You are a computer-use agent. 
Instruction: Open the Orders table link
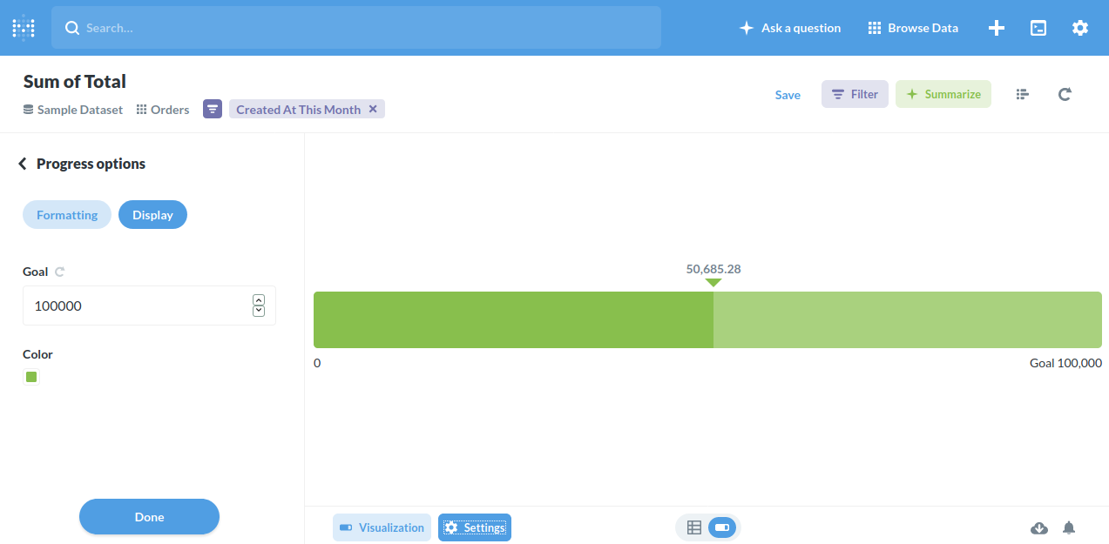[x=163, y=110]
